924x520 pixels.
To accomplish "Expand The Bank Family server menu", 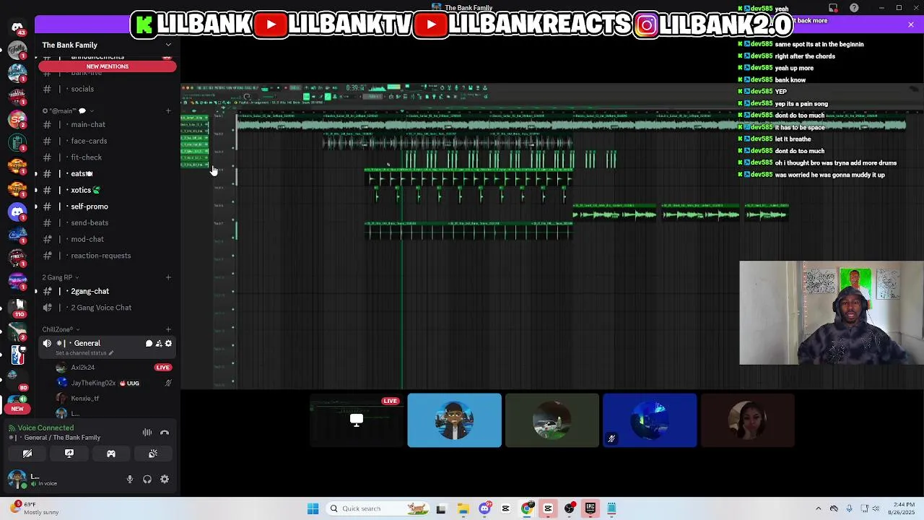I will (168, 45).
